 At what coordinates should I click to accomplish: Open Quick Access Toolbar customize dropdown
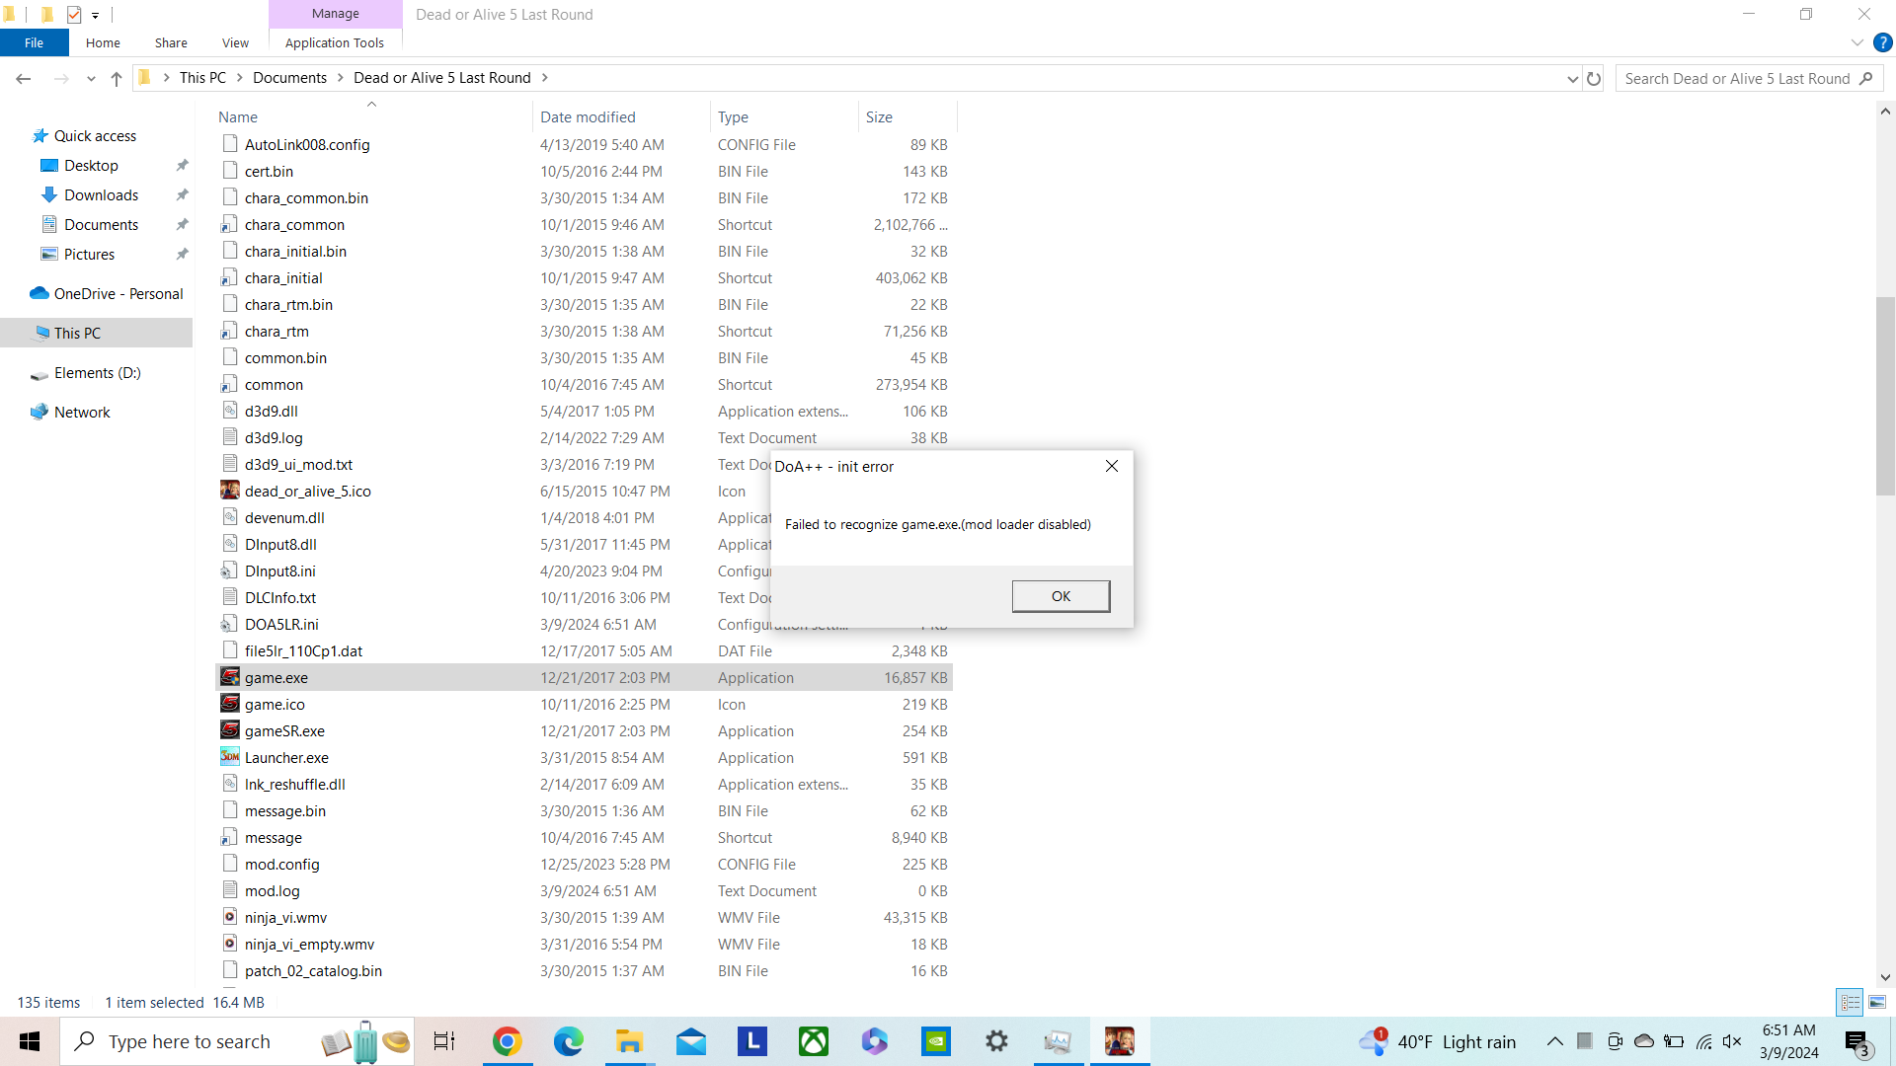coord(96,15)
